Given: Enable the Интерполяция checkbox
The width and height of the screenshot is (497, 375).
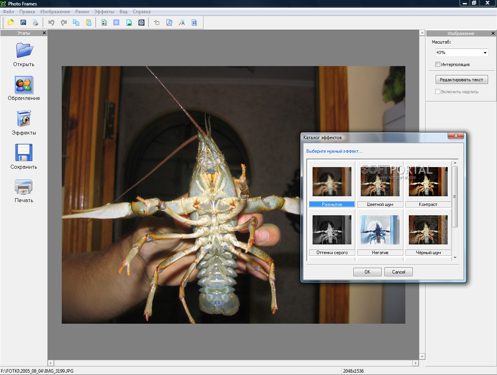Looking at the screenshot, I should coord(438,65).
